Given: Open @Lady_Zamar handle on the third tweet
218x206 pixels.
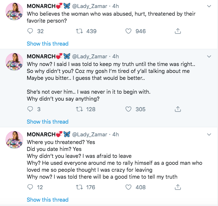Looking at the screenshot, I should coord(90,135).
